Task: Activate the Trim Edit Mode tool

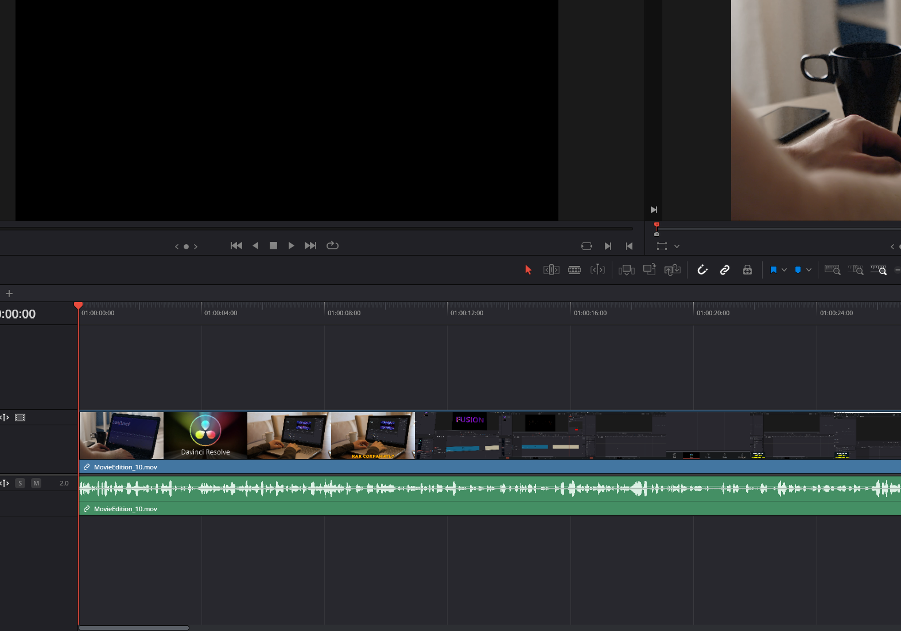Action: [x=551, y=270]
